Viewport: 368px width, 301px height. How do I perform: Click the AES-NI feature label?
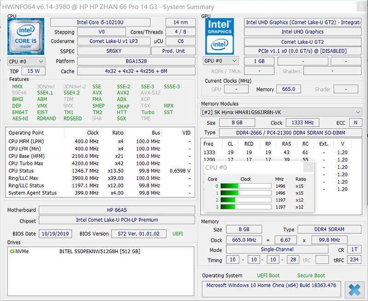[20, 119]
